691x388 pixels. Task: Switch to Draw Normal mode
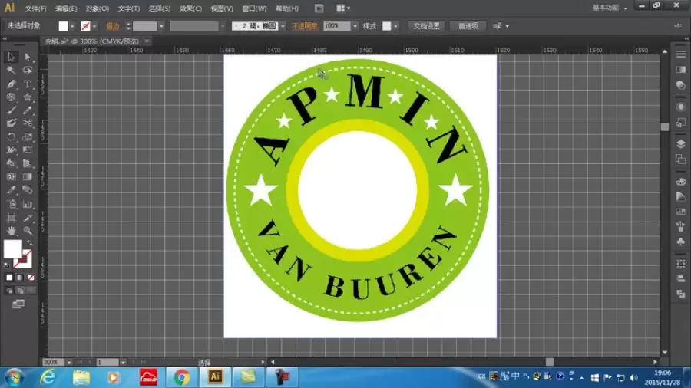[9, 291]
